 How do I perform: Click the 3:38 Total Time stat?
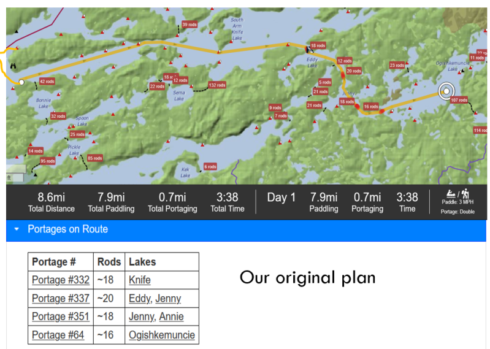(x=227, y=202)
